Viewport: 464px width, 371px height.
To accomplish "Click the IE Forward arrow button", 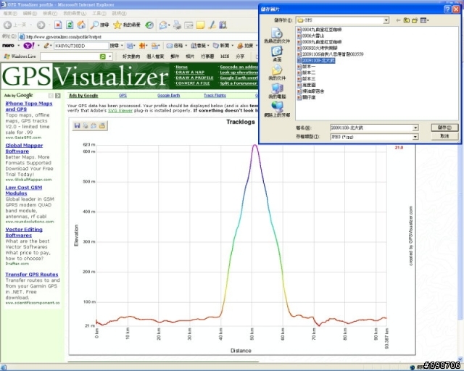I will tap(41, 25).
